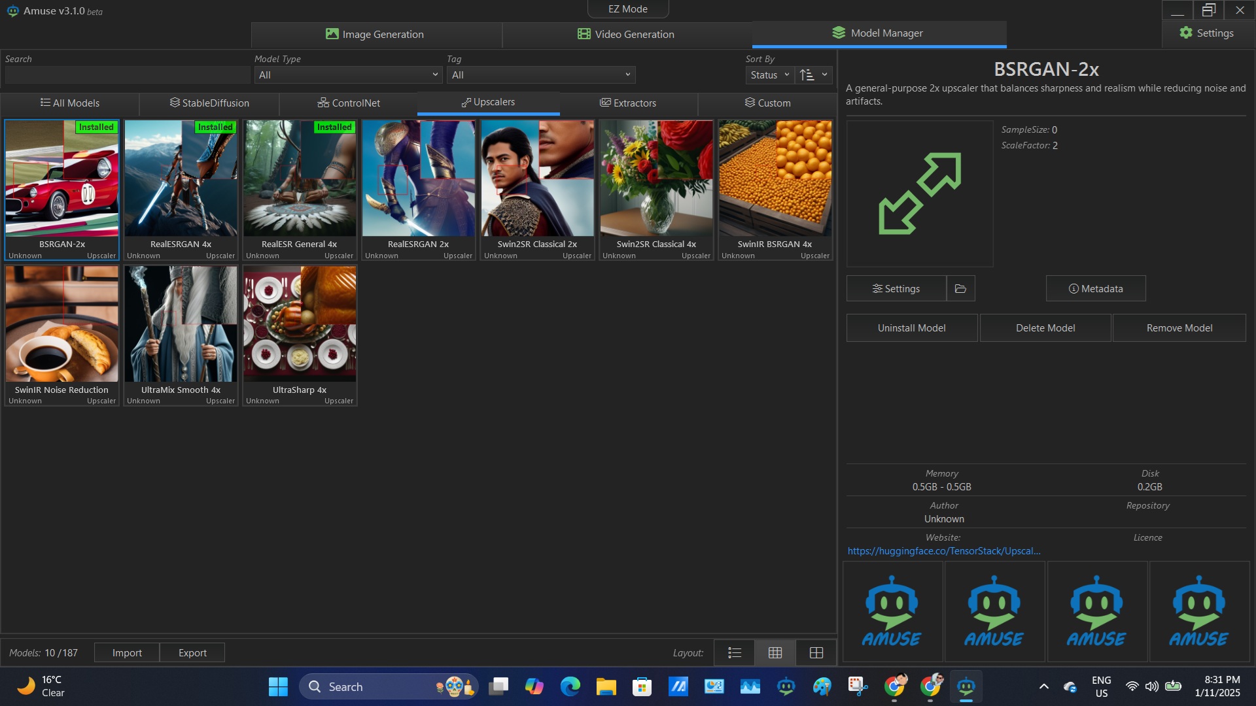Open the Settings gear in the top bar

coord(1207,33)
